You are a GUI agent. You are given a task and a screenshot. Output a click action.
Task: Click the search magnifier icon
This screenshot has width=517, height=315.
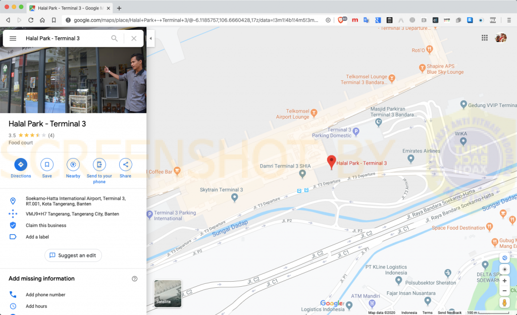(115, 38)
